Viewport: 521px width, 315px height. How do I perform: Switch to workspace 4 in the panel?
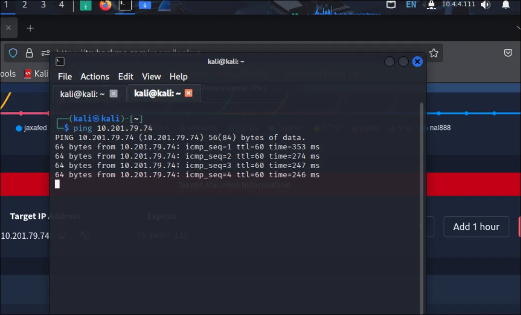point(61,5)
